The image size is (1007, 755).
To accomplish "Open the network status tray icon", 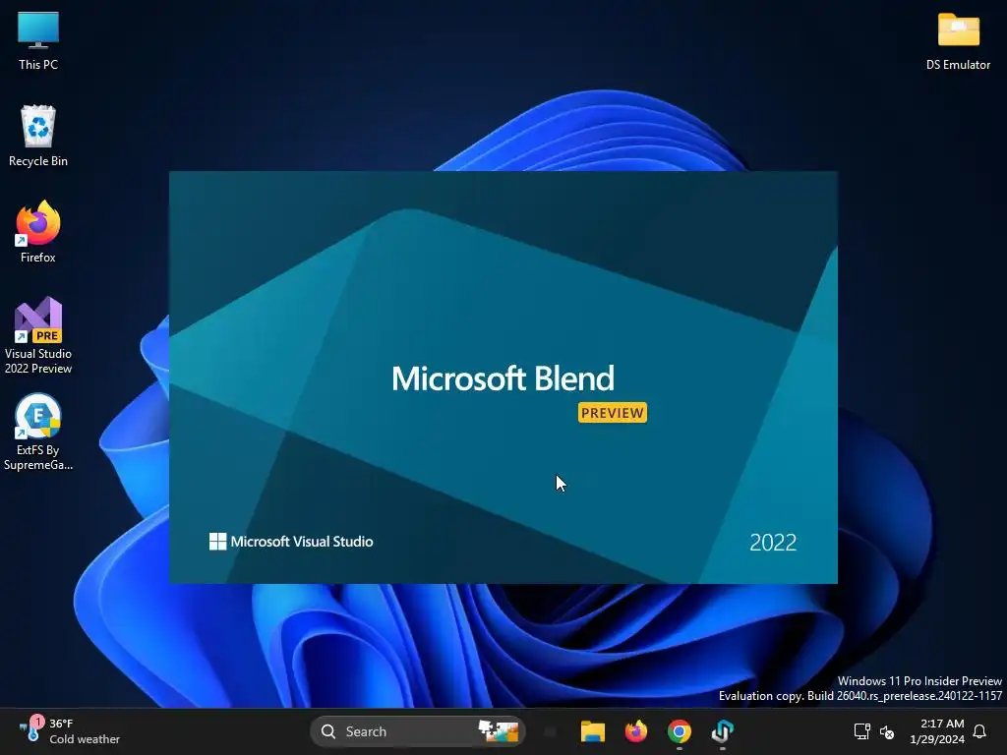I will 861,731.
